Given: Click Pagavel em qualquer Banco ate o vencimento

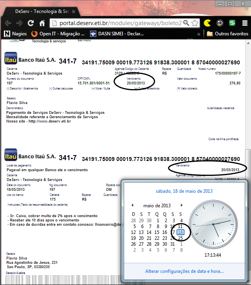Looking at the screenshot, I should [x=47, y=170].
